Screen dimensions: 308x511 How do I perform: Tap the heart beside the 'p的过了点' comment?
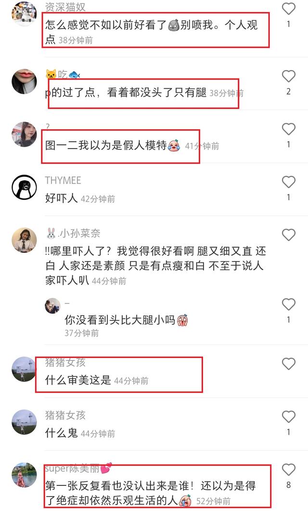click(288, 76)
